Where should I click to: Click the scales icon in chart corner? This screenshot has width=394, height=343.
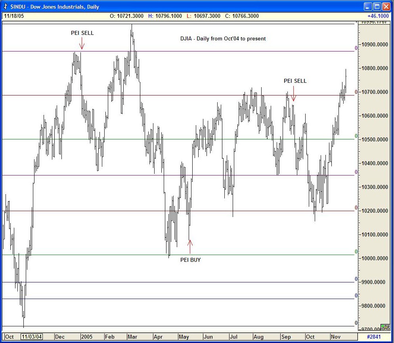point(385,327)
